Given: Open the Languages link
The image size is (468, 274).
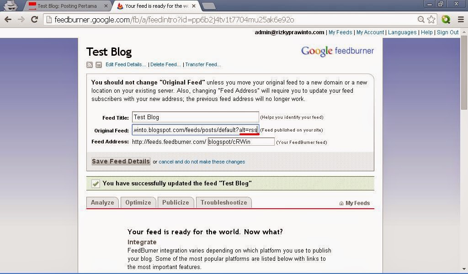Looking at the screenshot, I should click(402, 32).
